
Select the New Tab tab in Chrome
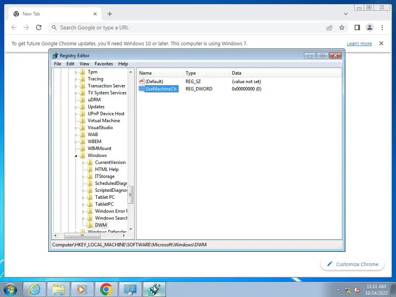click(x=55, y=14)
